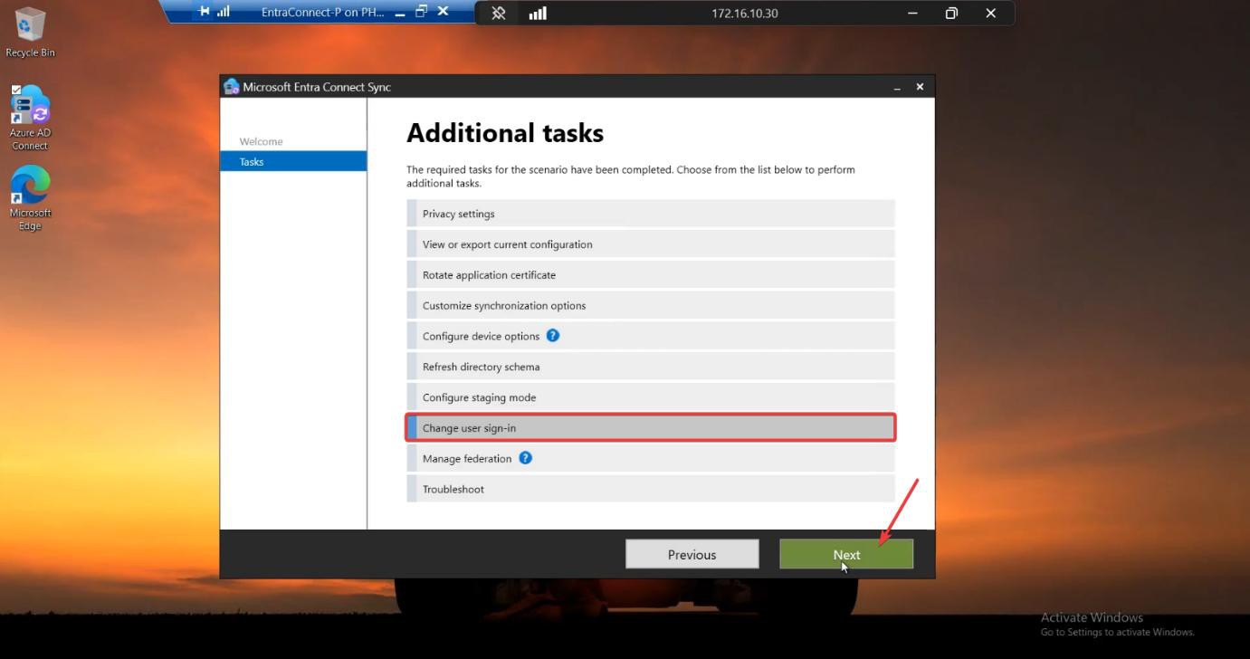
Task: Choose the Privacy settings task
Action: [x=651, y=214]
